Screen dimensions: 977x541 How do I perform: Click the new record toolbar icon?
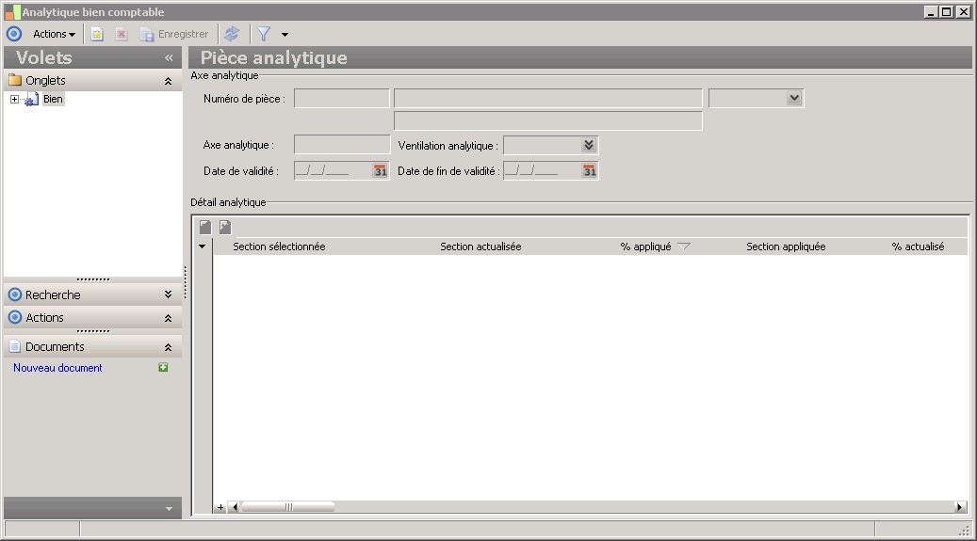click(x=97, y=34)
